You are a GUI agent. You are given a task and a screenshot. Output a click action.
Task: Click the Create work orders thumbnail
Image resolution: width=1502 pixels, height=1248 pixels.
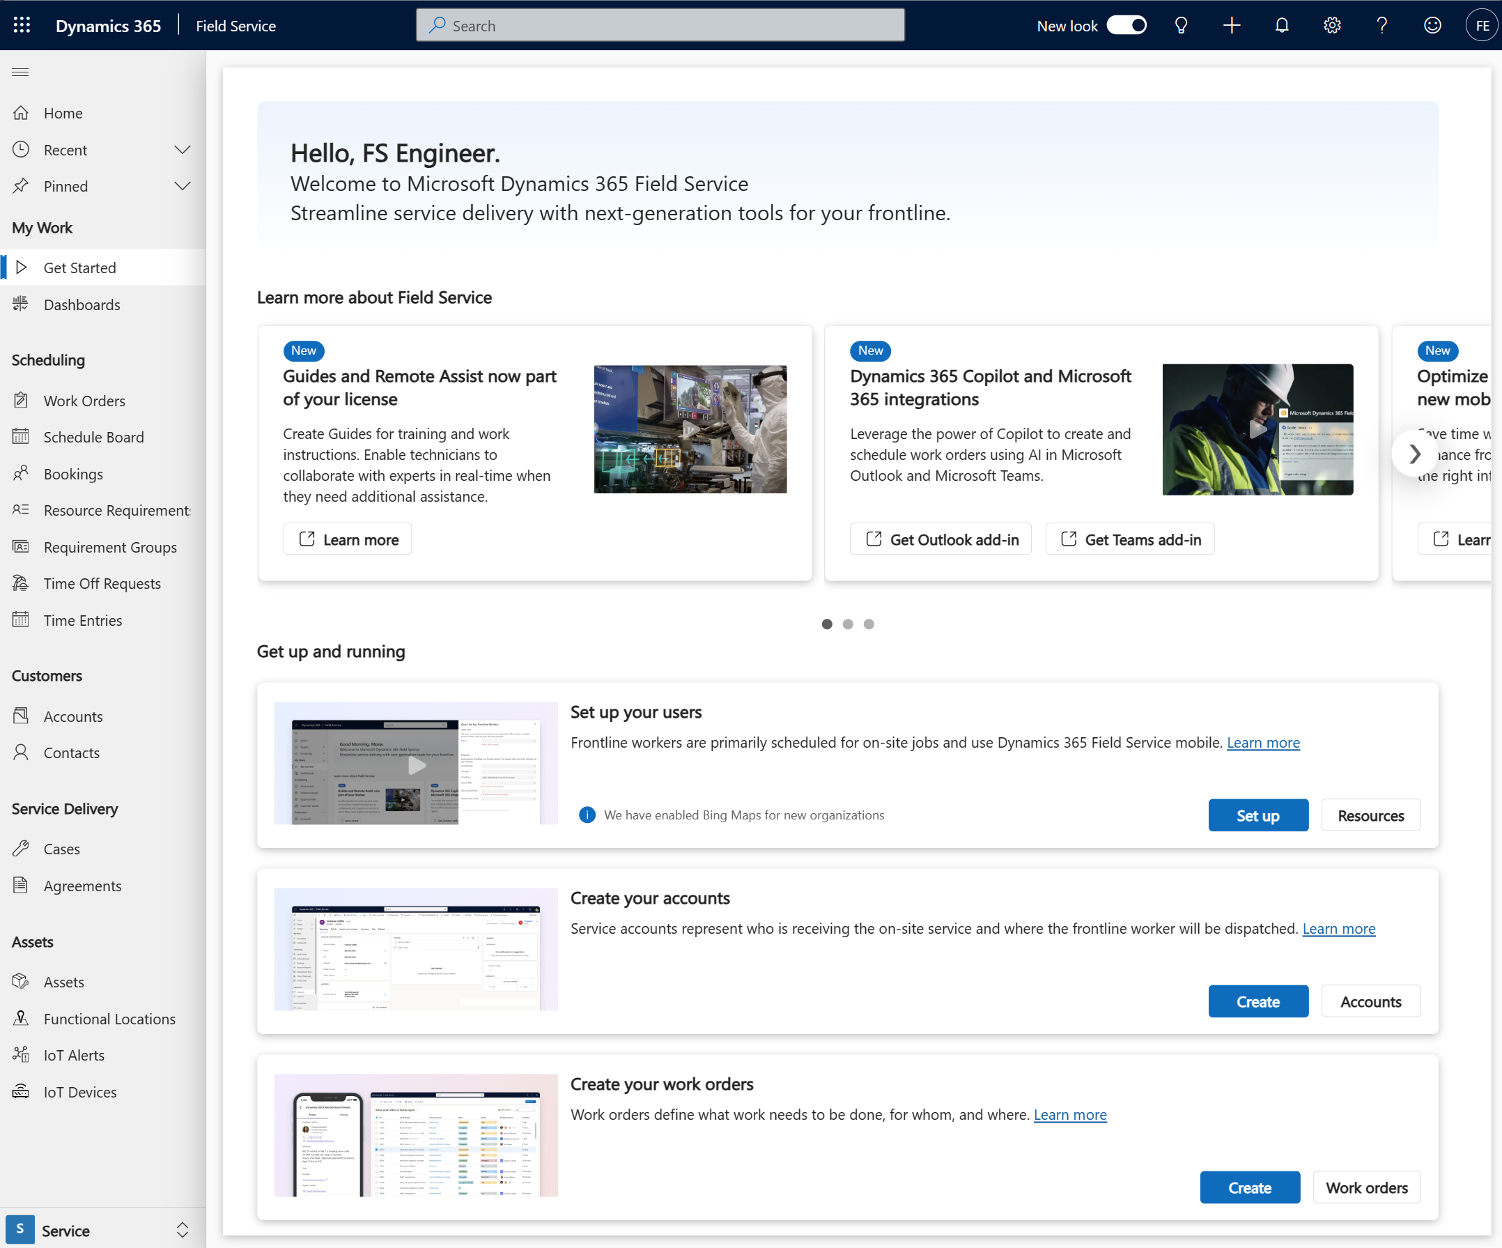click(412, 1136)
